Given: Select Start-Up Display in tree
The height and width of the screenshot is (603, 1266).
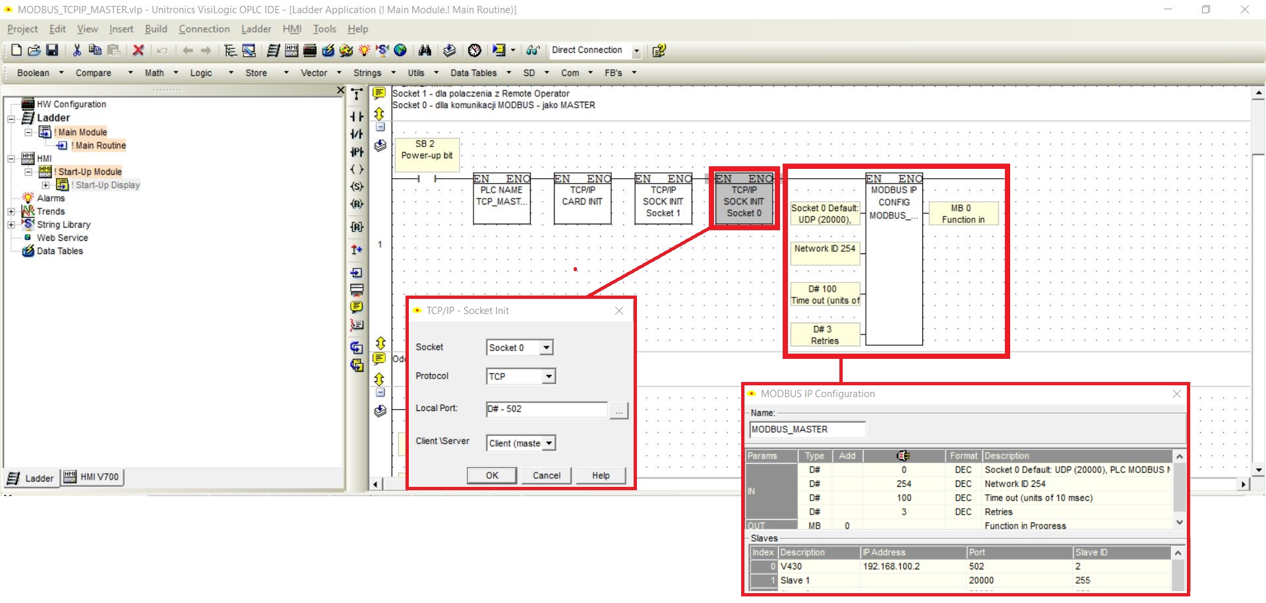Looking at the screenshot, I should 106,185.
